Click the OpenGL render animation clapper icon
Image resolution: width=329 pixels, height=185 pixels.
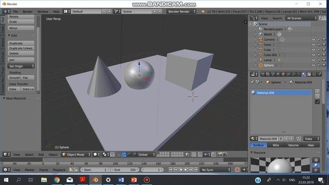(225, 155)
